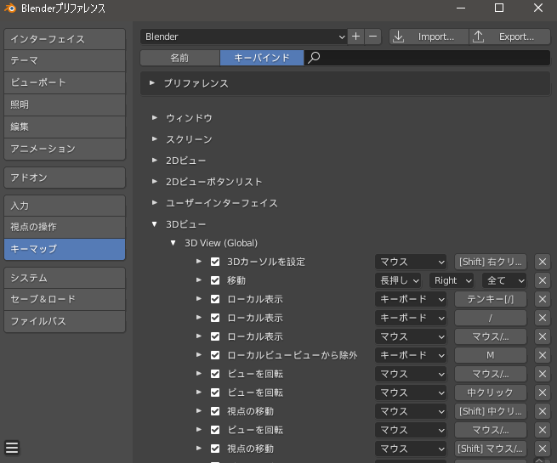This screenshot has width=557, height=463.
Task: Collapse the 3Dビュー category
Action: point(155,224)
